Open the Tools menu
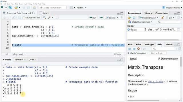This screenshot has width=183, height=102. (39, 4)
